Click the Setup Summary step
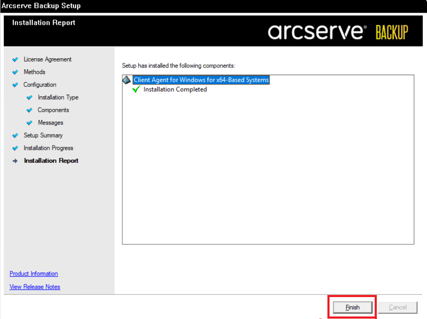The image size is (427, 319). (43, 135)
